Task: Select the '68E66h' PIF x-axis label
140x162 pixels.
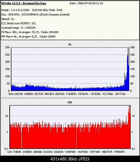Action: pos(38,152)
